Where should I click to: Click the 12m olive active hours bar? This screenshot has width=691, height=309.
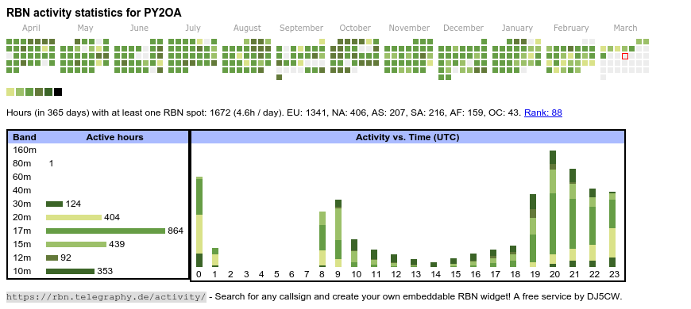point(52,257)
